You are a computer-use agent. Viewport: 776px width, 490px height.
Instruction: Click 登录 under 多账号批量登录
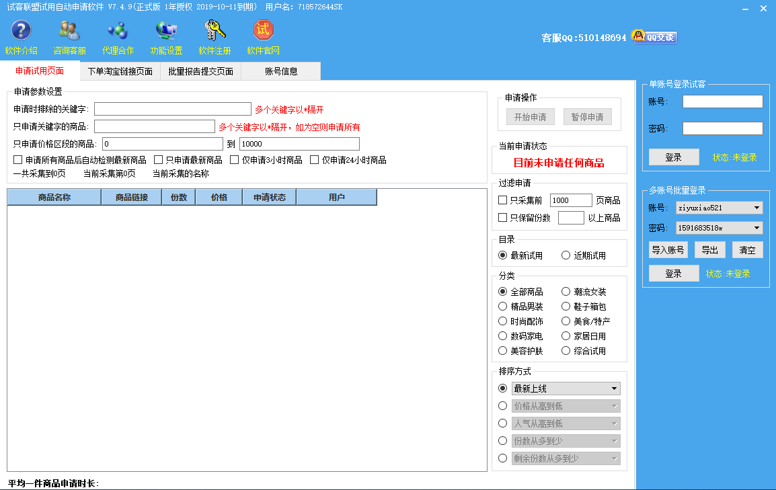tap(674, 274)
